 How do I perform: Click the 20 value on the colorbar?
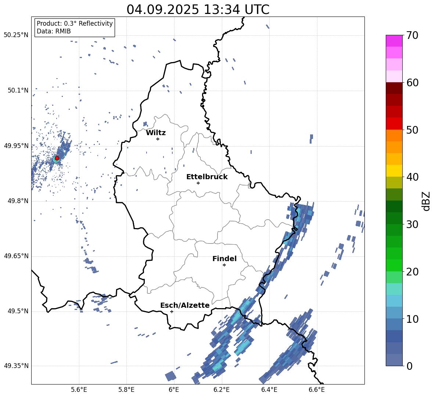click(x=412, y=272)
